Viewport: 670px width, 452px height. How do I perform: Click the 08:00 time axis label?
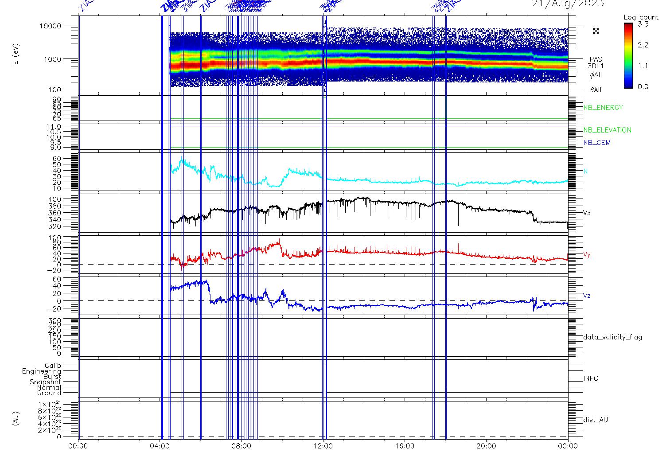(x=242, y=446)
